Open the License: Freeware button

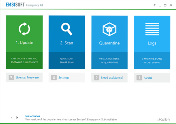27,78
